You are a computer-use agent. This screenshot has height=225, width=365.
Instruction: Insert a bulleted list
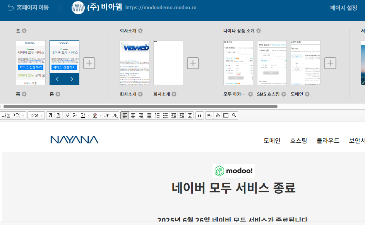click(x=166, y=115)
